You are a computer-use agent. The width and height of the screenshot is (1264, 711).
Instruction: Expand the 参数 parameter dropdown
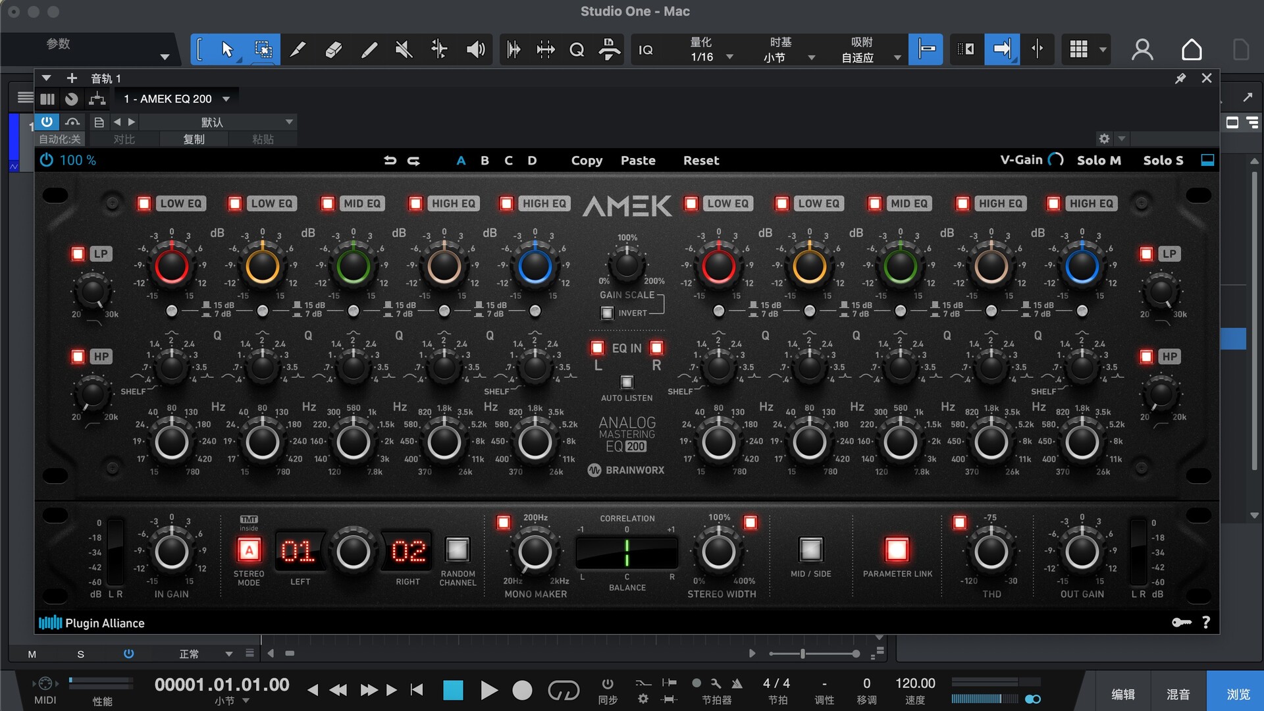(x=165, y=57)
